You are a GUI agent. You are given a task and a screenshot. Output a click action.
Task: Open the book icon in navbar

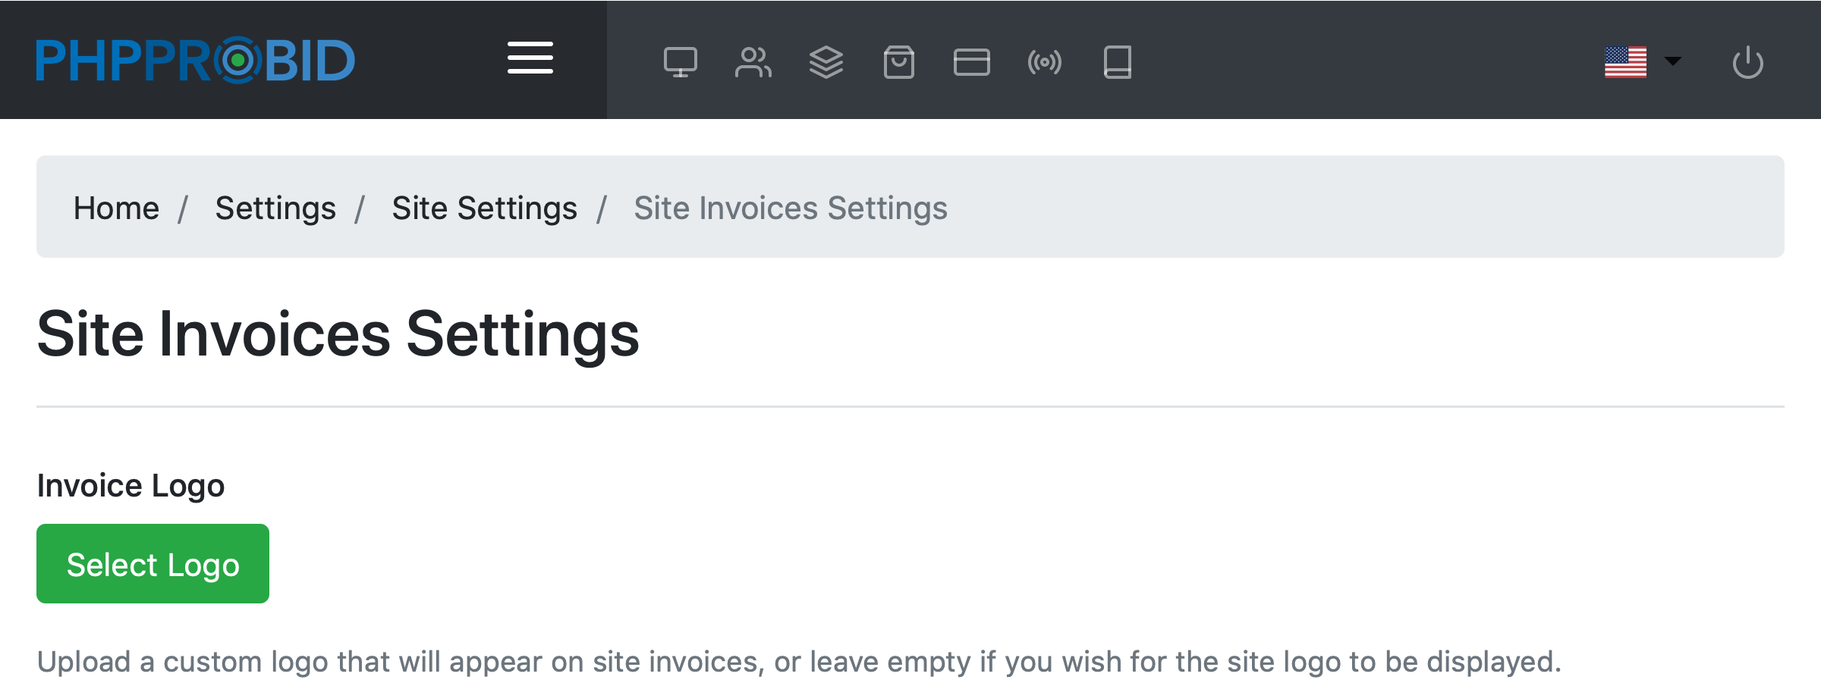coord(1117,62)
